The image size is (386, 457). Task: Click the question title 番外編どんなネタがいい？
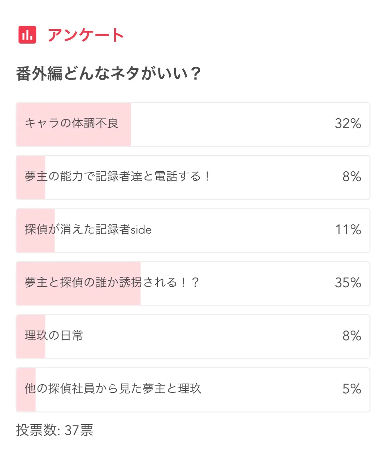click(x=108, y=73)
